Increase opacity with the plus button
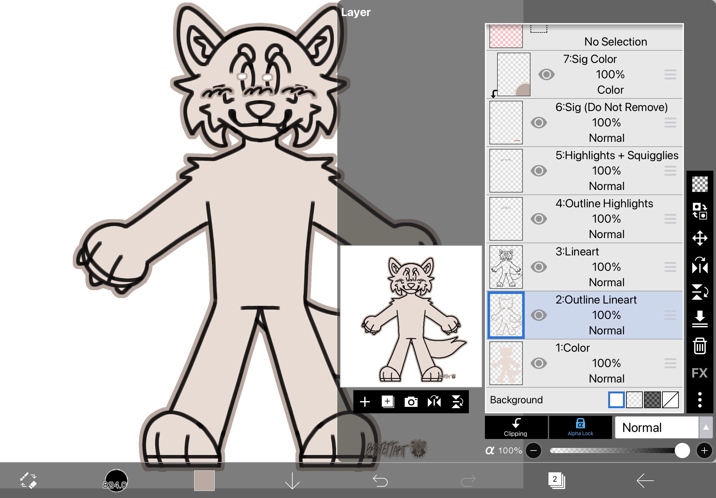Screen dimensions: 716x498 (x=704, y=451)
